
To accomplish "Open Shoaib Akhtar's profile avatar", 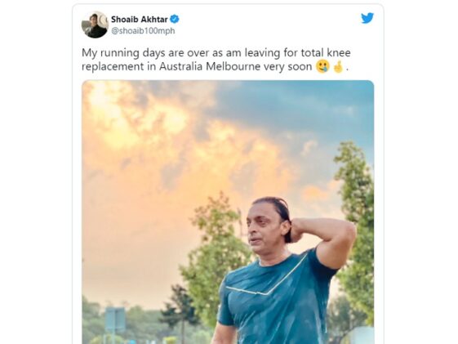I will pos(95,25).
